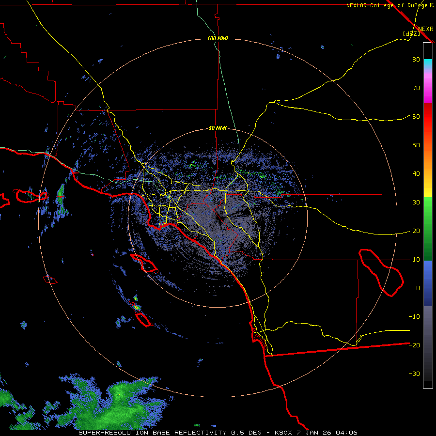Click the large green rain echo offshore
The width and height of the screenshot is (436, 436).
pos(114,403)
